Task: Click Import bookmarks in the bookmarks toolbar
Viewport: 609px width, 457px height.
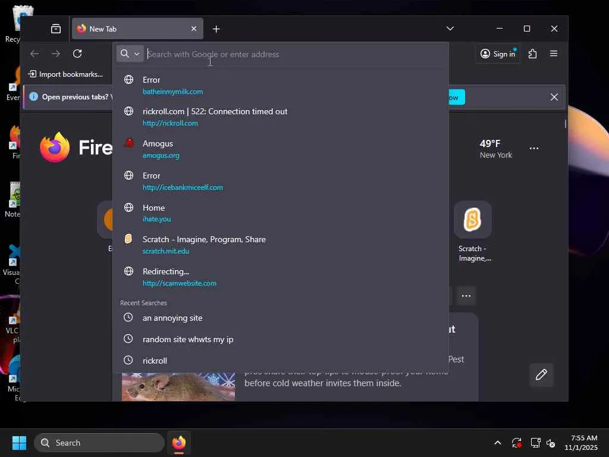Action: pyautogui.click(x=65, y=74)
